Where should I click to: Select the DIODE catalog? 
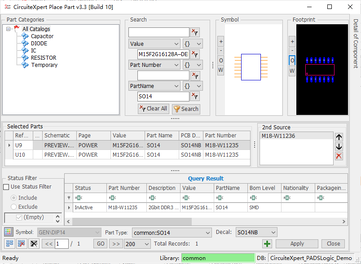tap(39, 43)
